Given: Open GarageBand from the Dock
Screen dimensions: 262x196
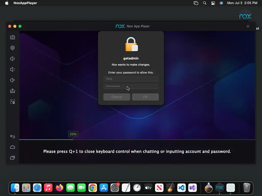Looking at the screenshot, I should [x=170, y=188].
